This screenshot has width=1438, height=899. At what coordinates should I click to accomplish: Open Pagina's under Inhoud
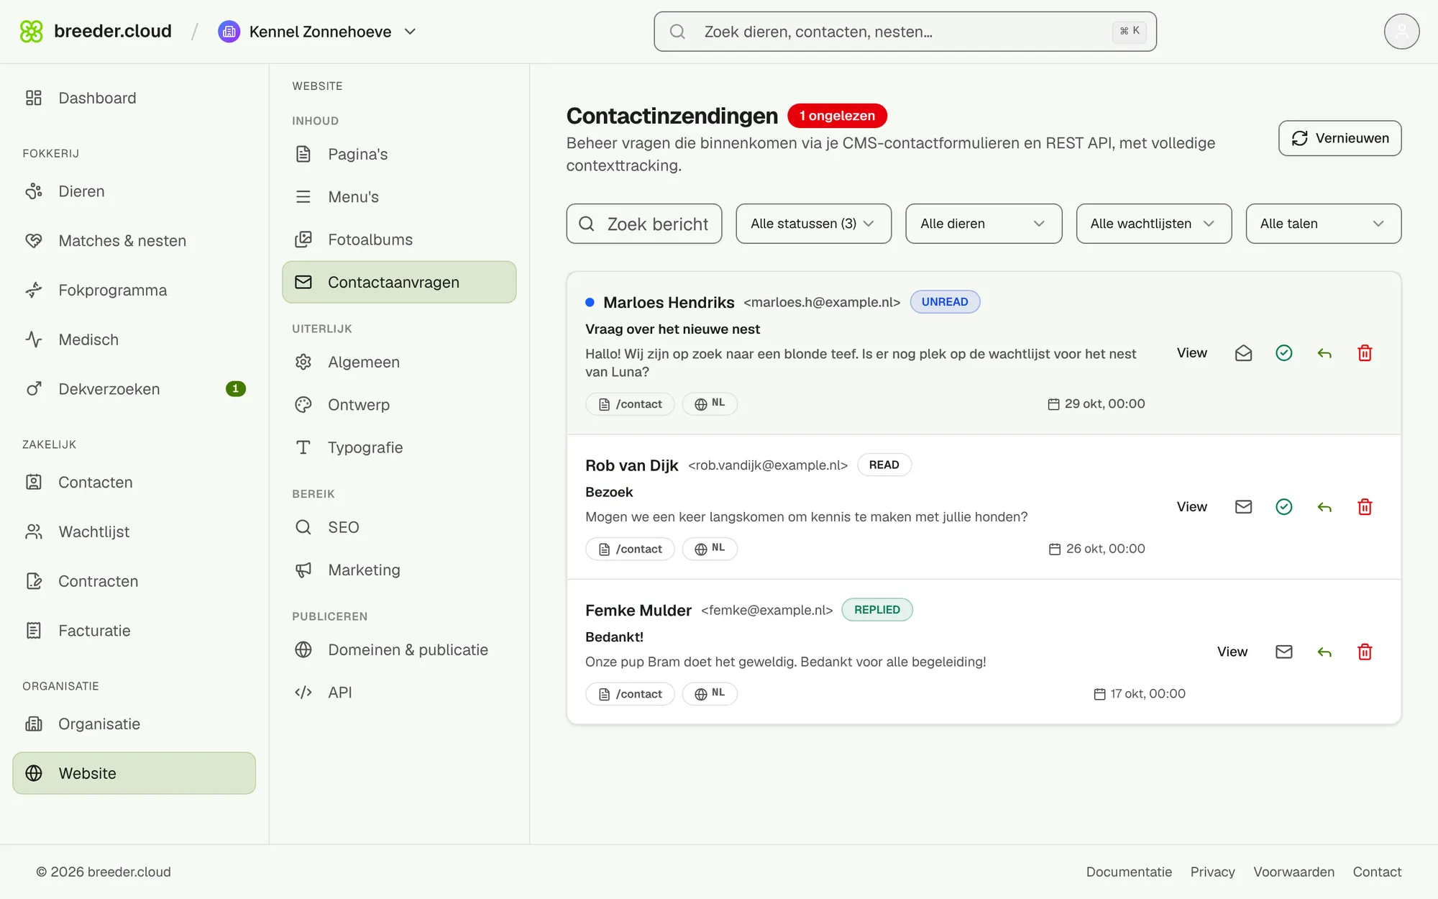coord(399,154)
